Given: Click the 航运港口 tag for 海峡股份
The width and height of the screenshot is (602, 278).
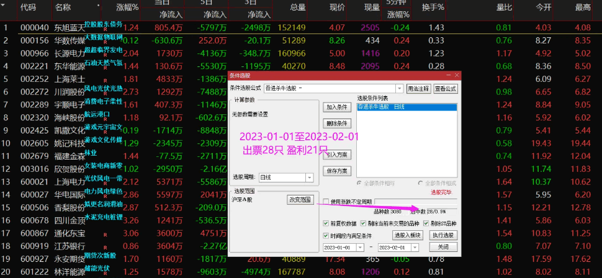Looking at the screenshot, I should (97, 114).
